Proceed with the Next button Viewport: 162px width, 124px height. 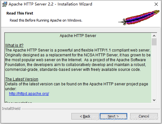[x=113, y=116]
